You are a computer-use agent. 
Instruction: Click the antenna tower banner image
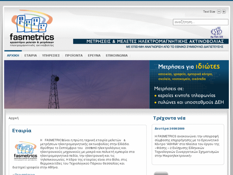tap(77, 84)
